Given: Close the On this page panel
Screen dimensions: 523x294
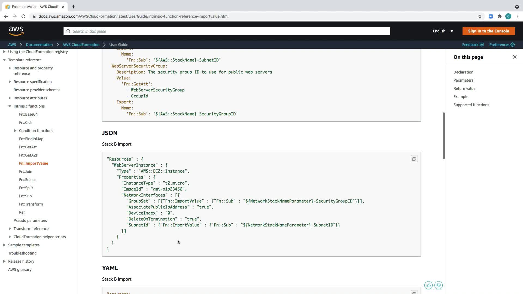Looking at the screenshot, I should (515, 57).
